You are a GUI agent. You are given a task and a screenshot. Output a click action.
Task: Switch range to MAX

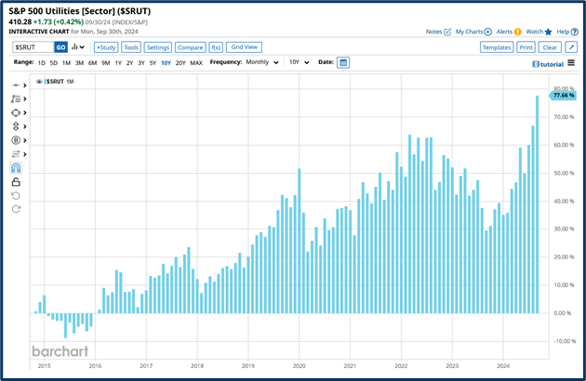pyautogui.click(x=196, y=62)
